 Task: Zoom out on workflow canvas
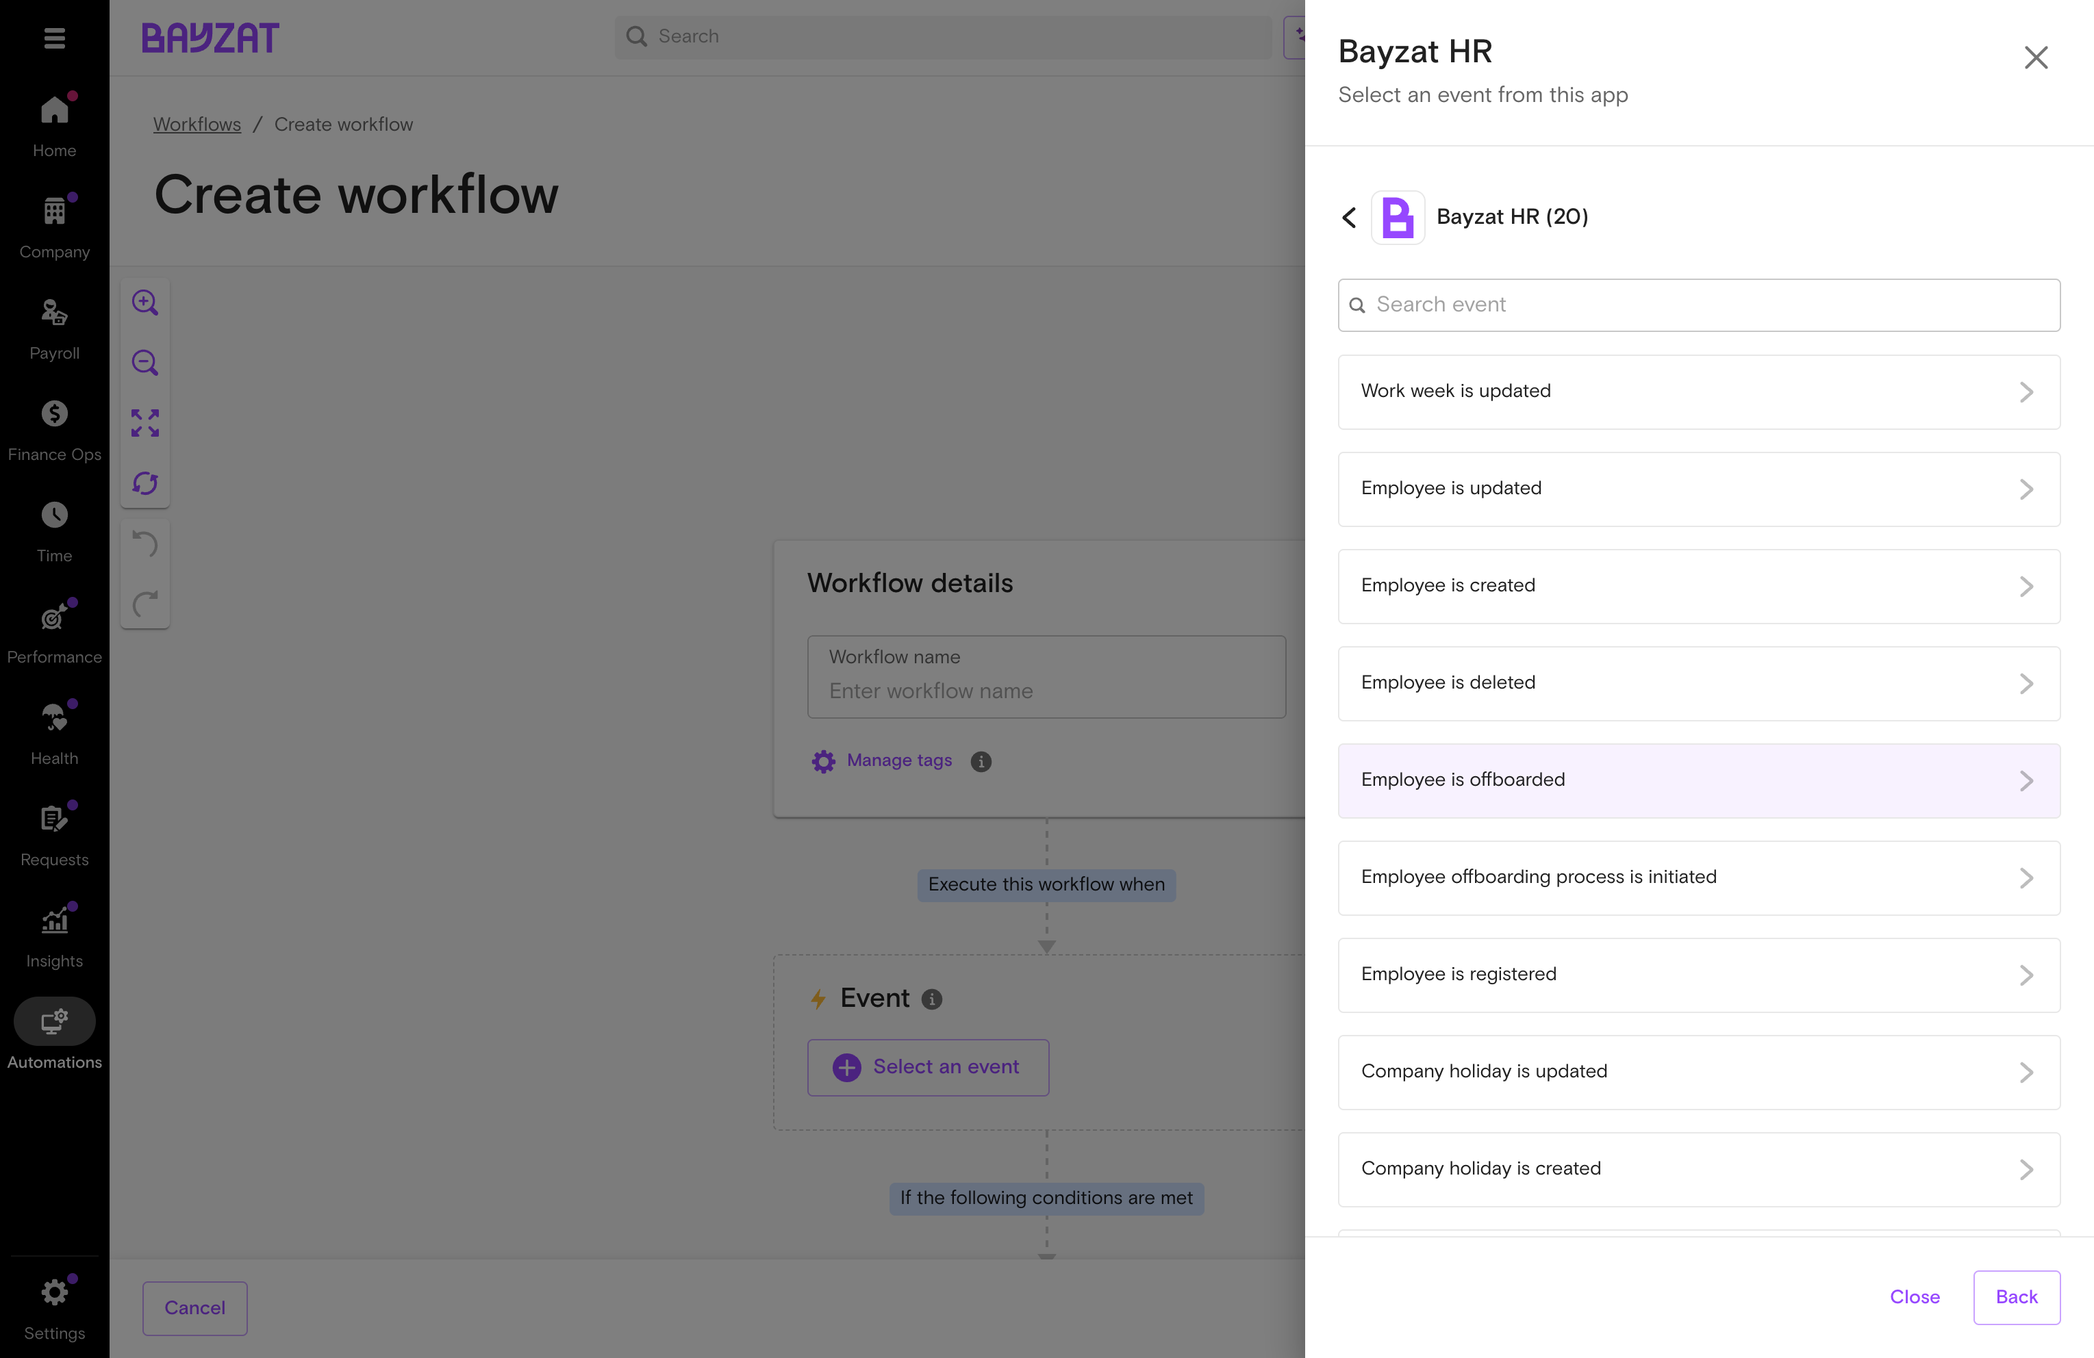145,362
